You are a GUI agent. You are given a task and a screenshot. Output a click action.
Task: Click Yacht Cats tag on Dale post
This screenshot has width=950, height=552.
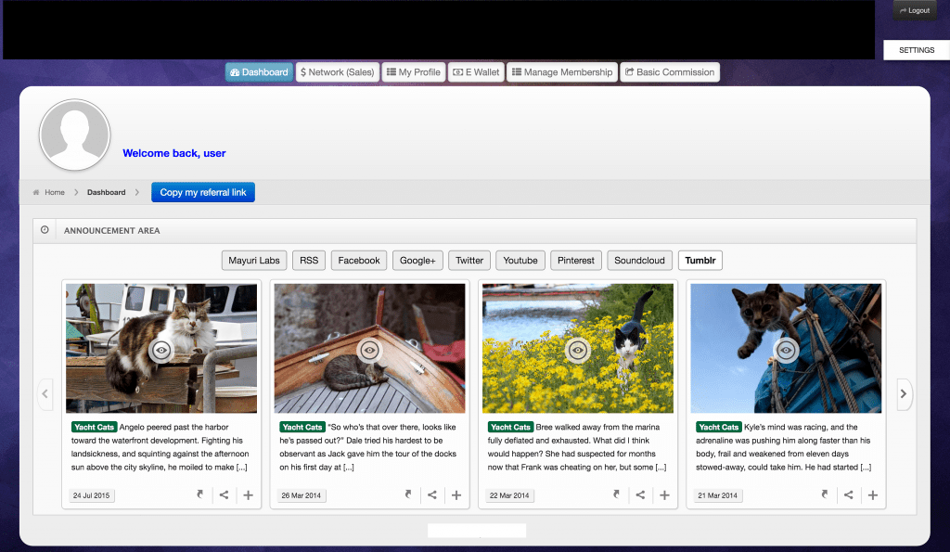[x=302, y=427]
